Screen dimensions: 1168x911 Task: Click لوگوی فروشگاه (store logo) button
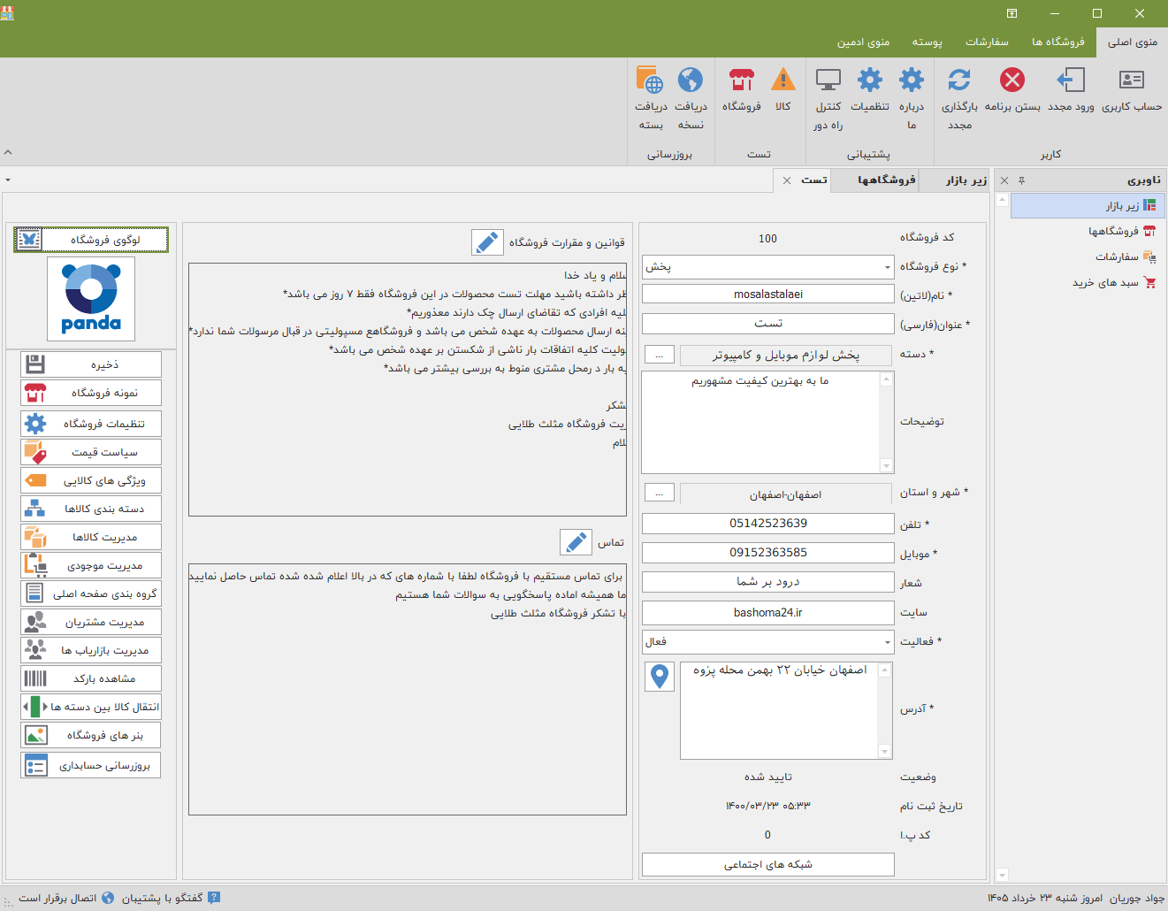pos(91,240)
